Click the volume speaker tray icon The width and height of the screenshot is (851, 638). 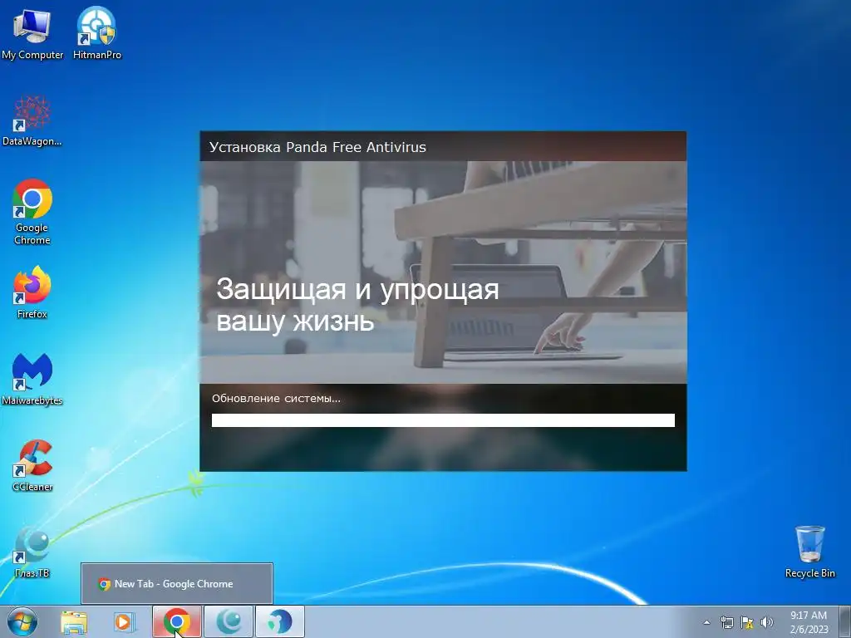pyautogui.click(x=766, y=622)
